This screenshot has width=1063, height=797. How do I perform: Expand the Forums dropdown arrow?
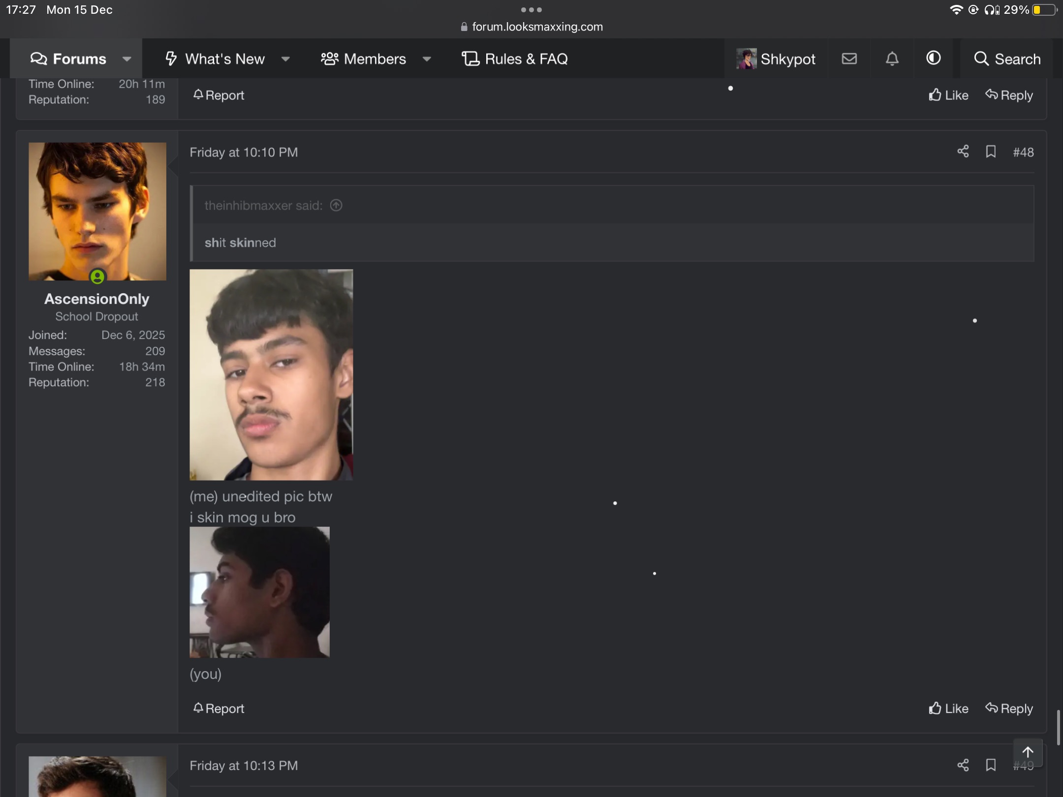(127, 59)
